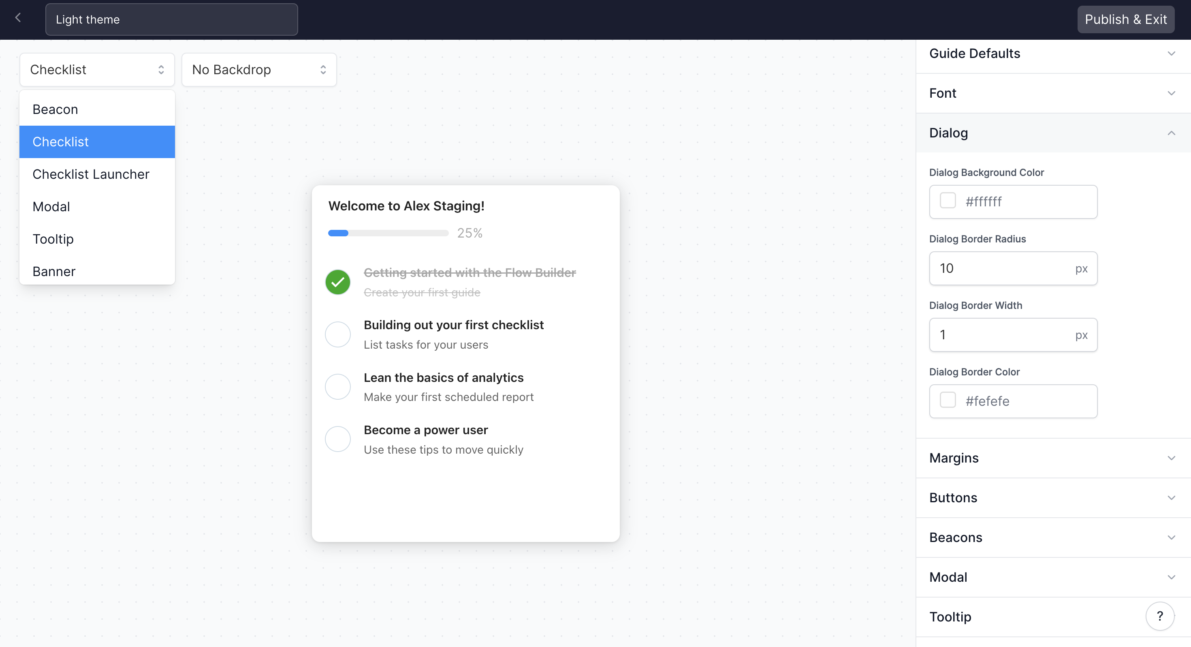Click the green completed checkmark icon
This screenshot has height=647, width=1191.
[338, 282]
